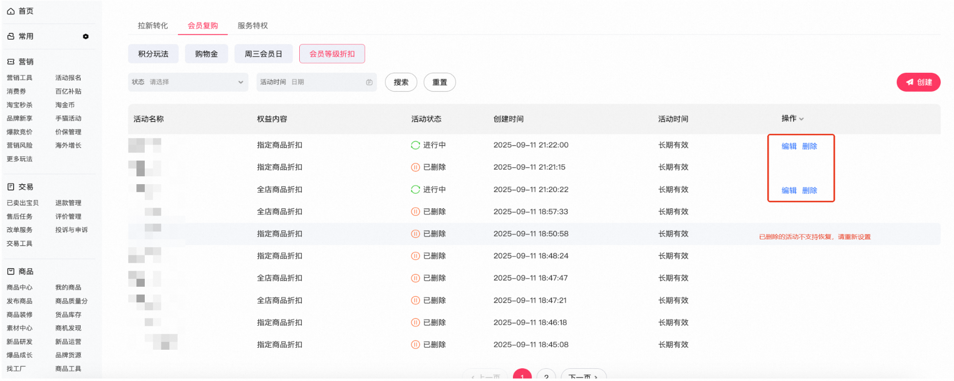Click the settings dot next to 常用

click(x=86, y=37)
